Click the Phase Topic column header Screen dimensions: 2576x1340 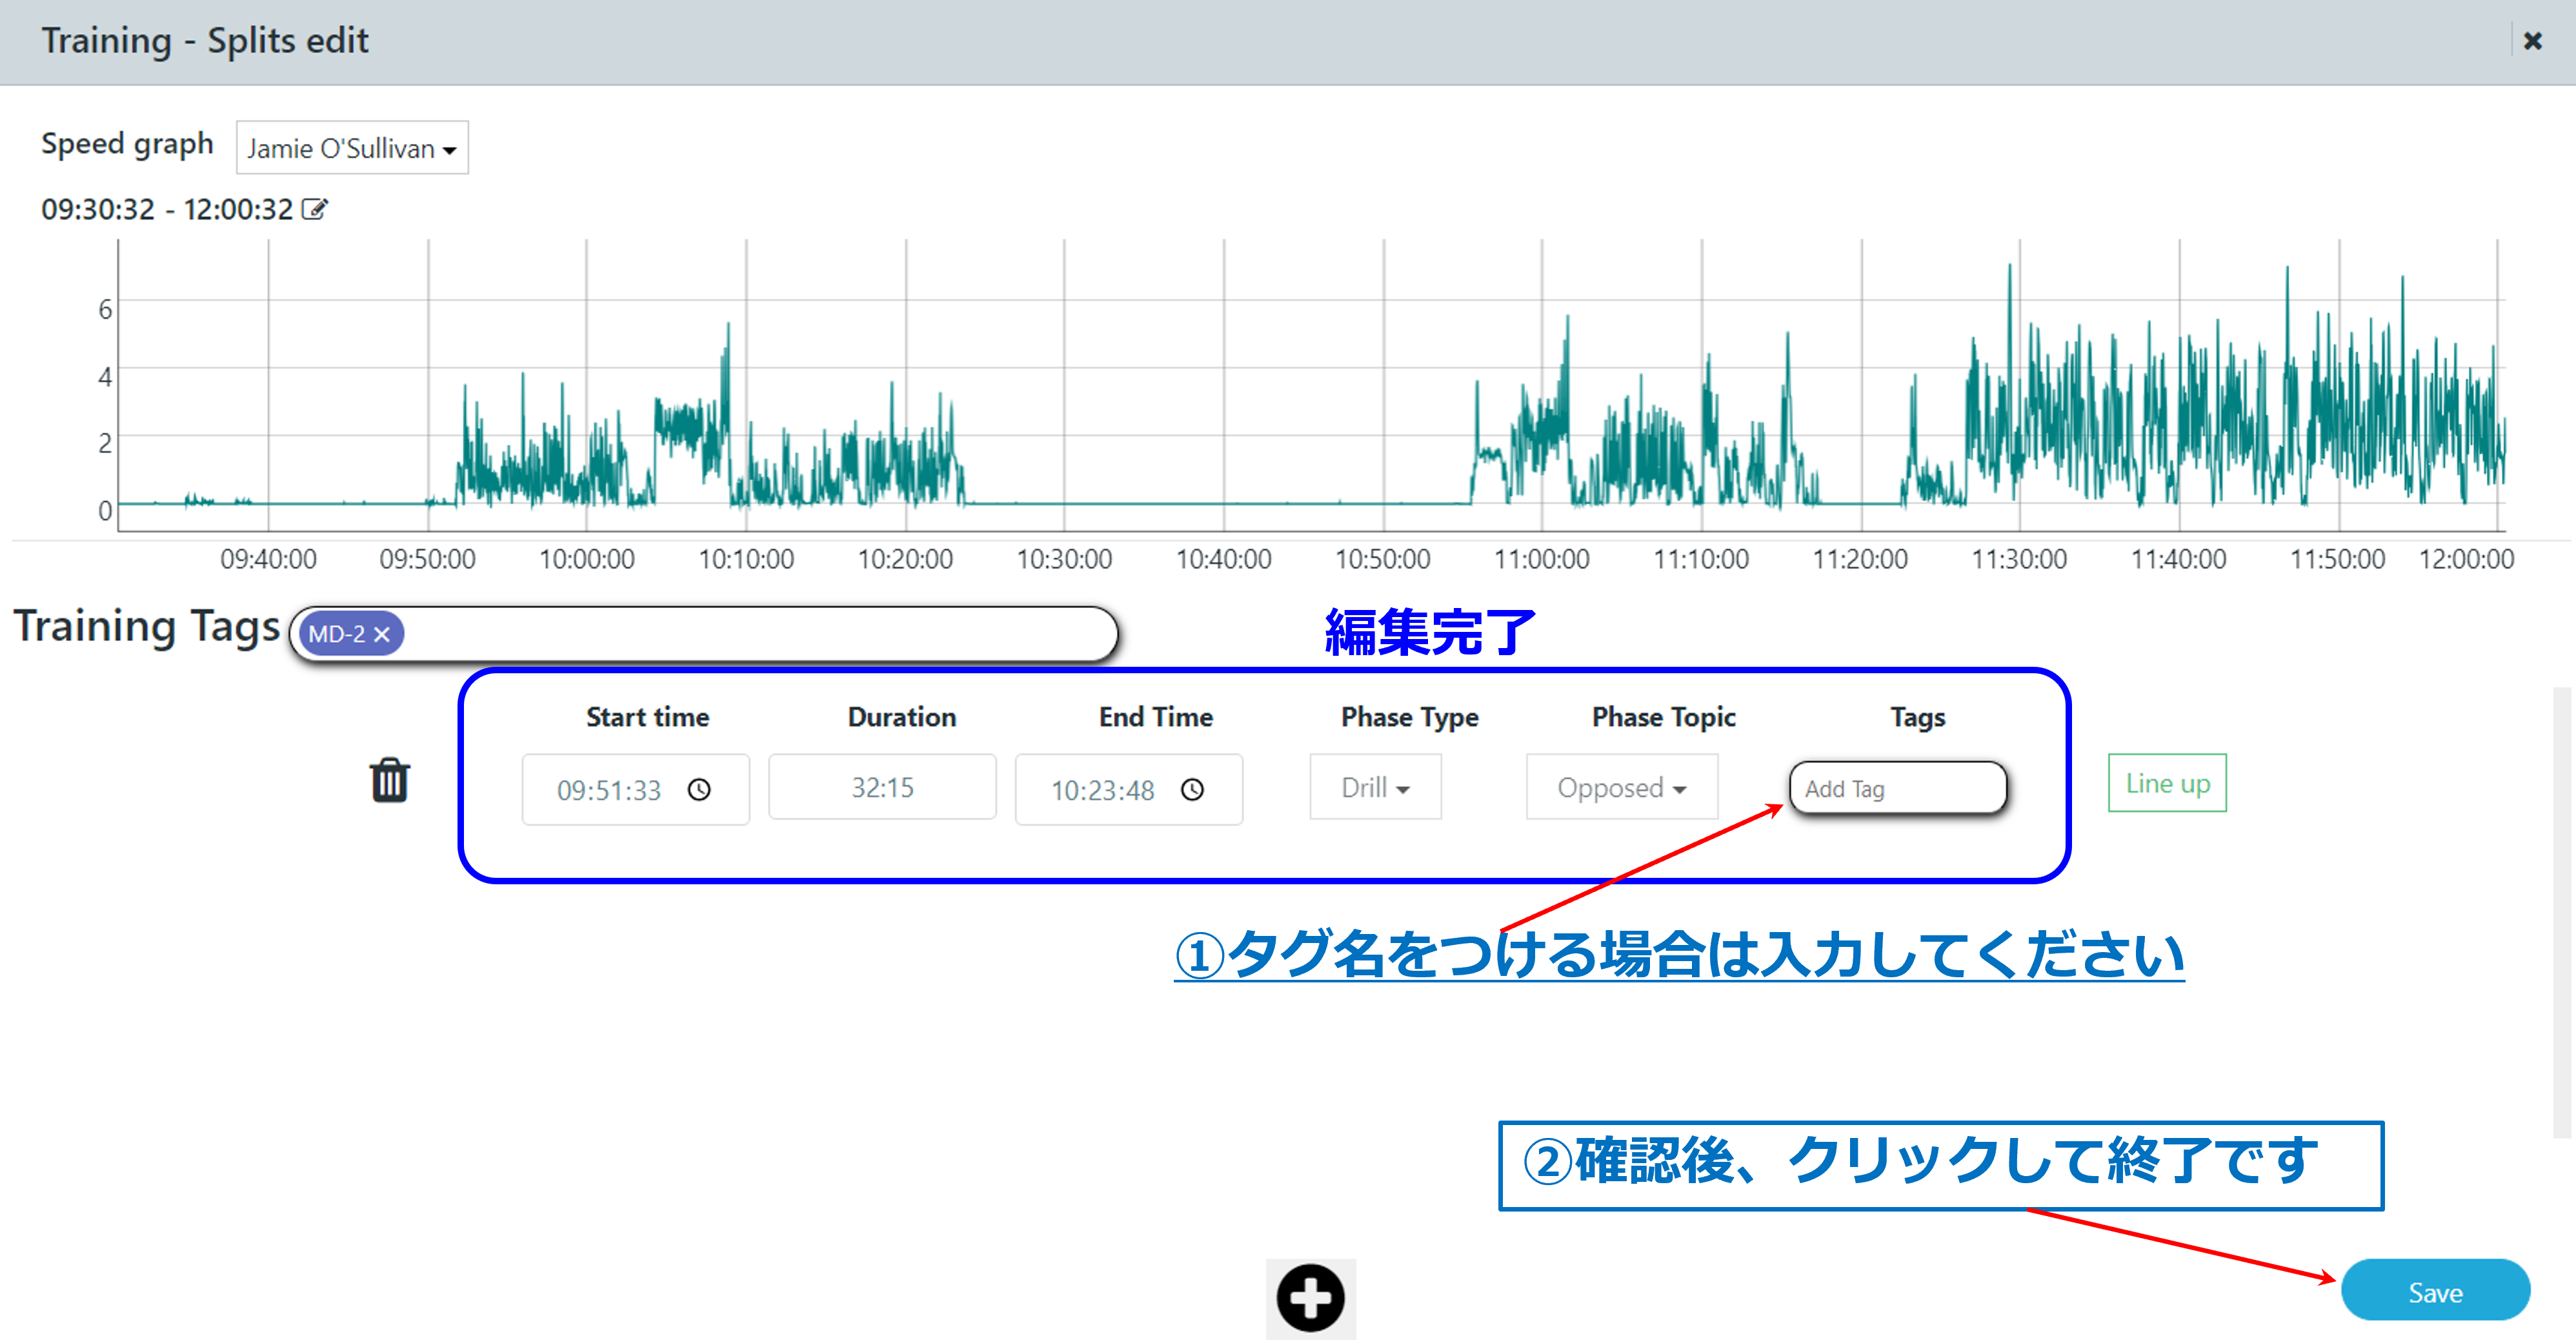pos(1663,717)
